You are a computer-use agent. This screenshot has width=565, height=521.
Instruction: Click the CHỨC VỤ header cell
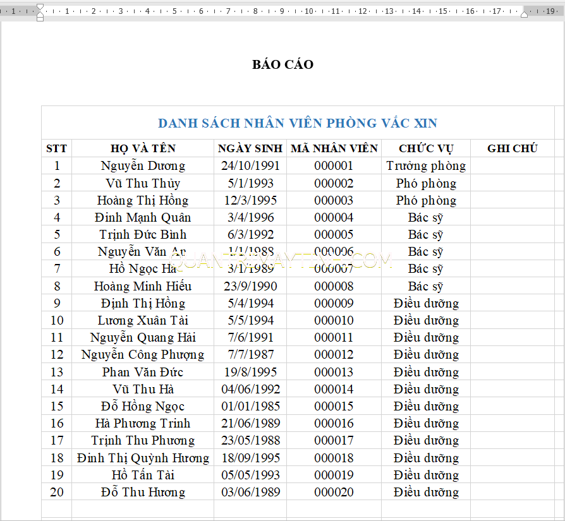coord(426,148)
